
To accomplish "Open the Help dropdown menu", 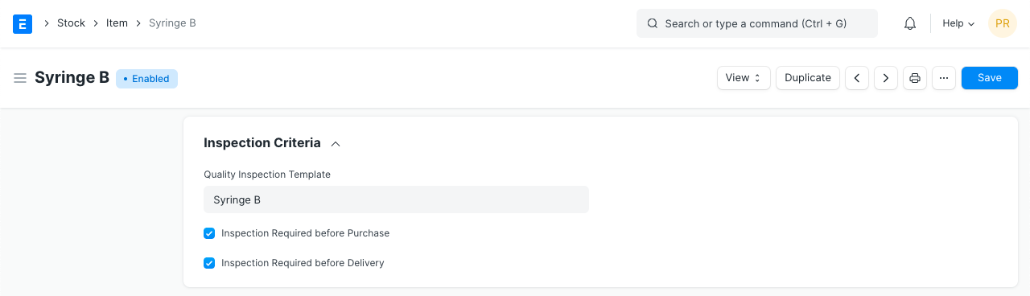I will [958, 23].
